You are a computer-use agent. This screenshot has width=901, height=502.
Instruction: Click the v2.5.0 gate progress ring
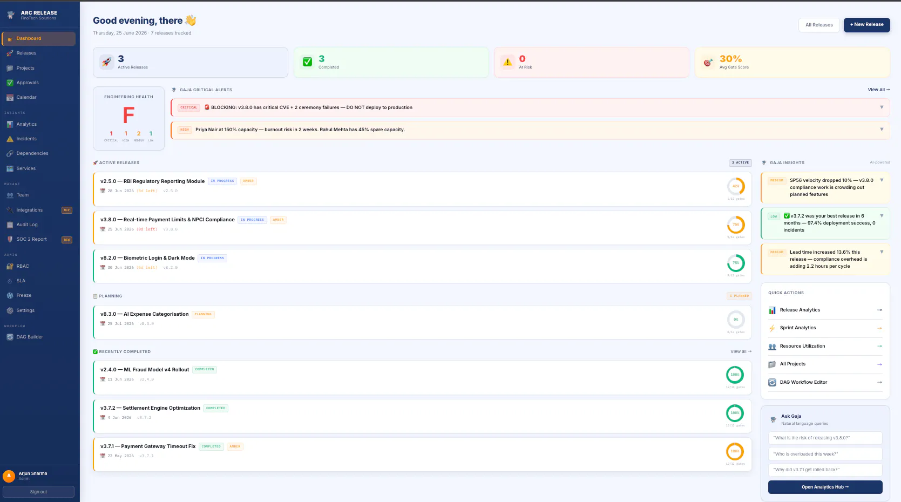coord(735,186)
